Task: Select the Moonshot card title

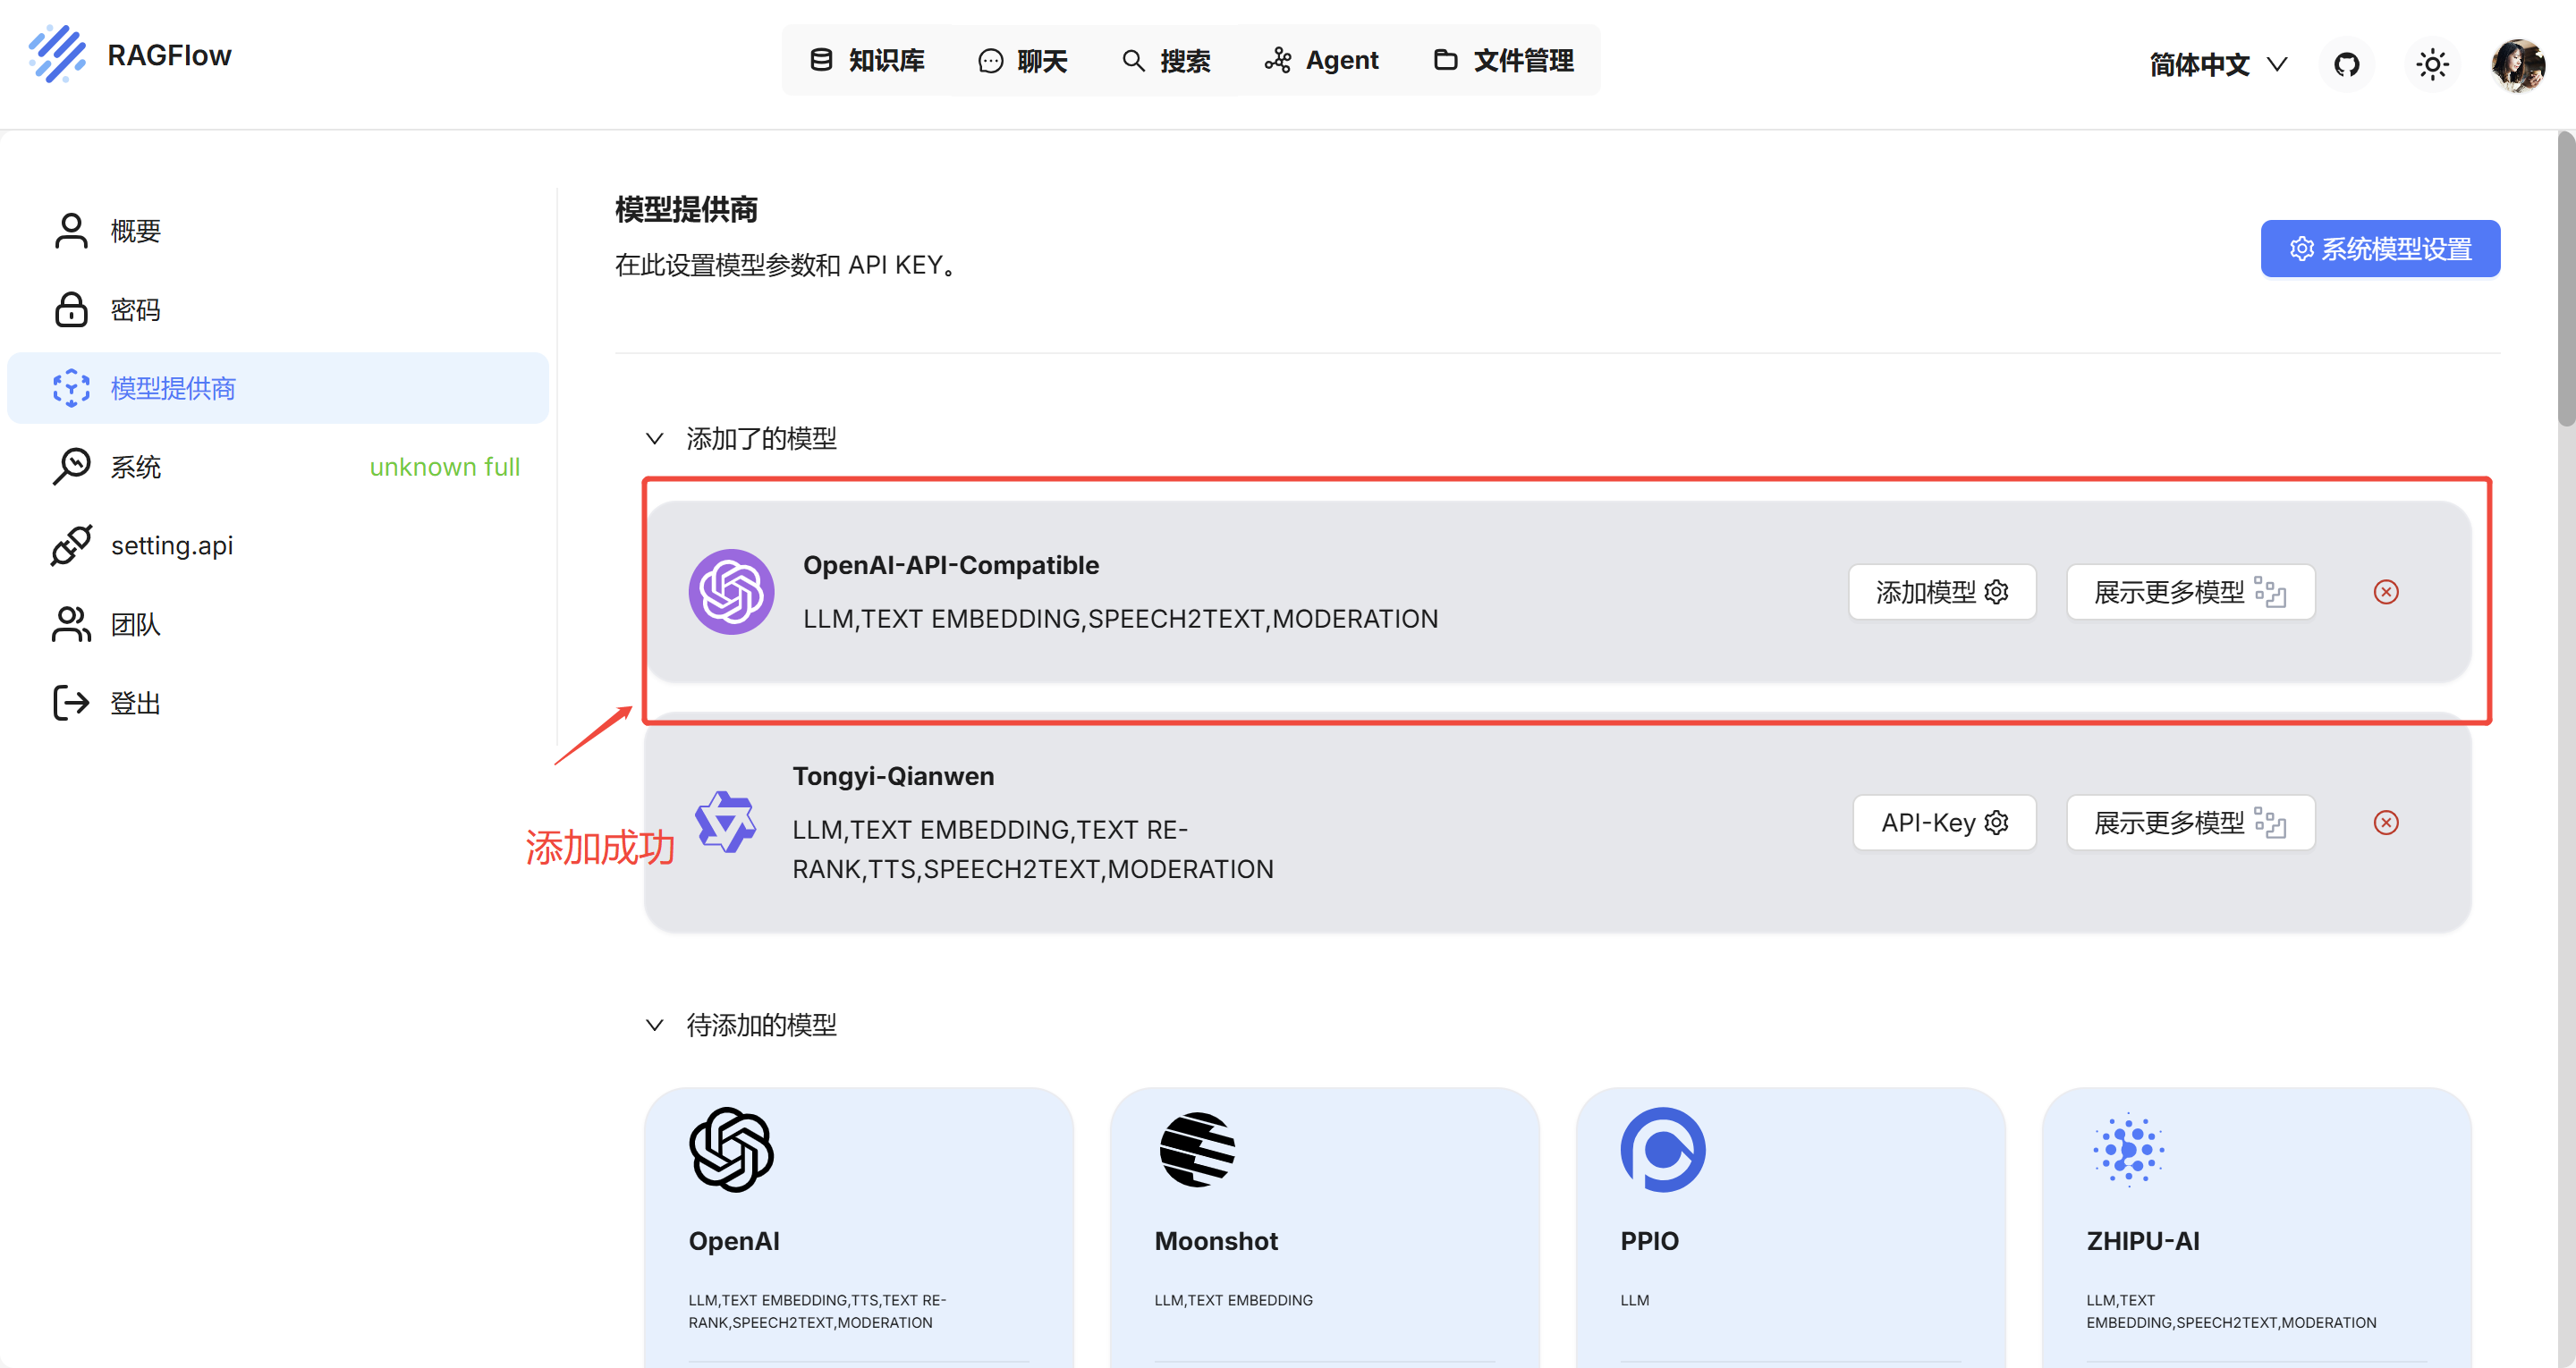Action: 1216,1241
